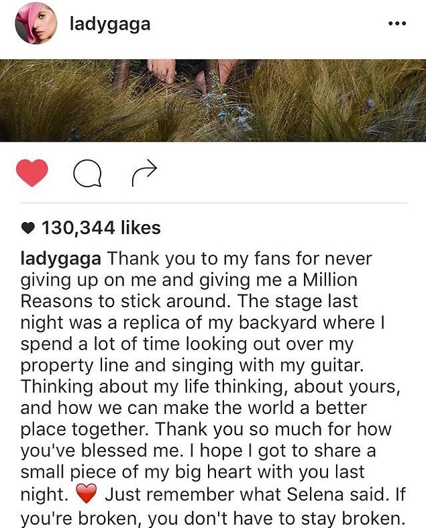Click the red heart emoji in the caption
The image size is (426, 528).
click(x=87, y=494)
